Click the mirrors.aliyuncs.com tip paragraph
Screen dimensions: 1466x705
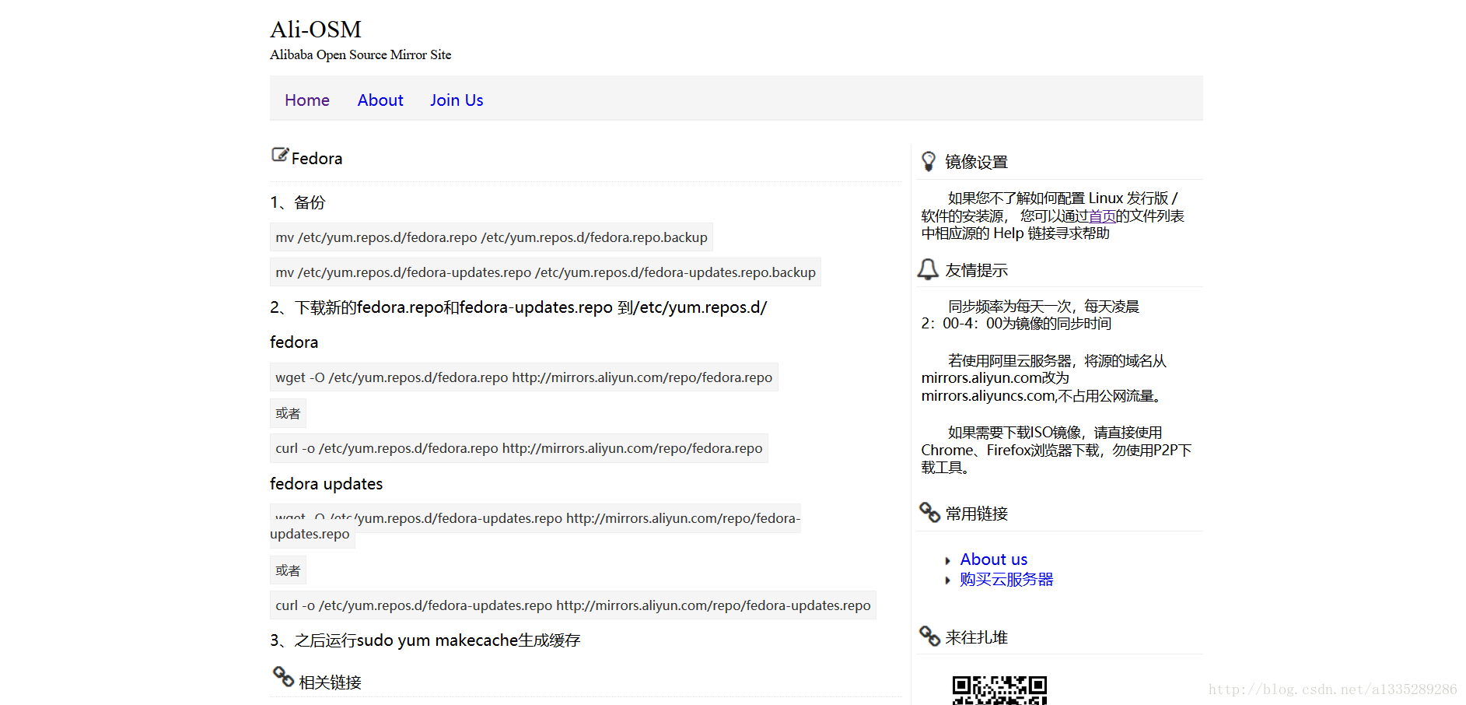coord(1044,378)
